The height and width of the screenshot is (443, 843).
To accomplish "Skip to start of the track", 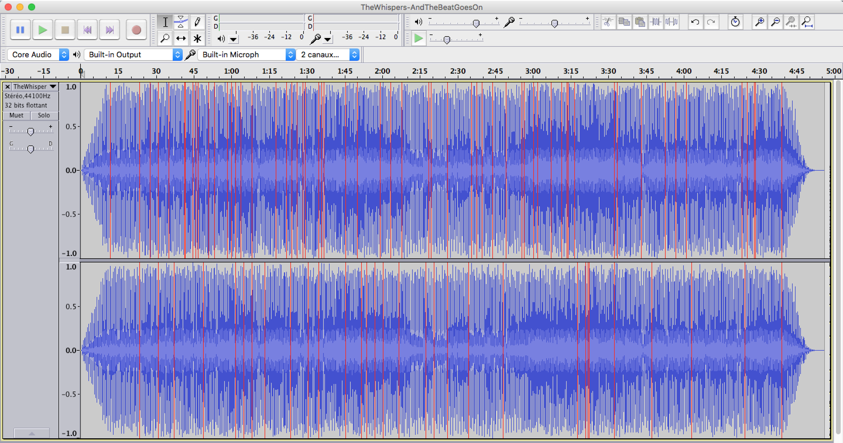I will [x=87, y=30].
